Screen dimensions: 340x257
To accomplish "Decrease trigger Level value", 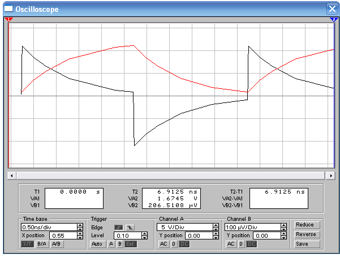I will [x=145, y=237].
